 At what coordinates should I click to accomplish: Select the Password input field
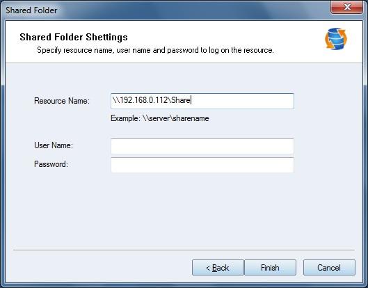[x=202, y=165]
